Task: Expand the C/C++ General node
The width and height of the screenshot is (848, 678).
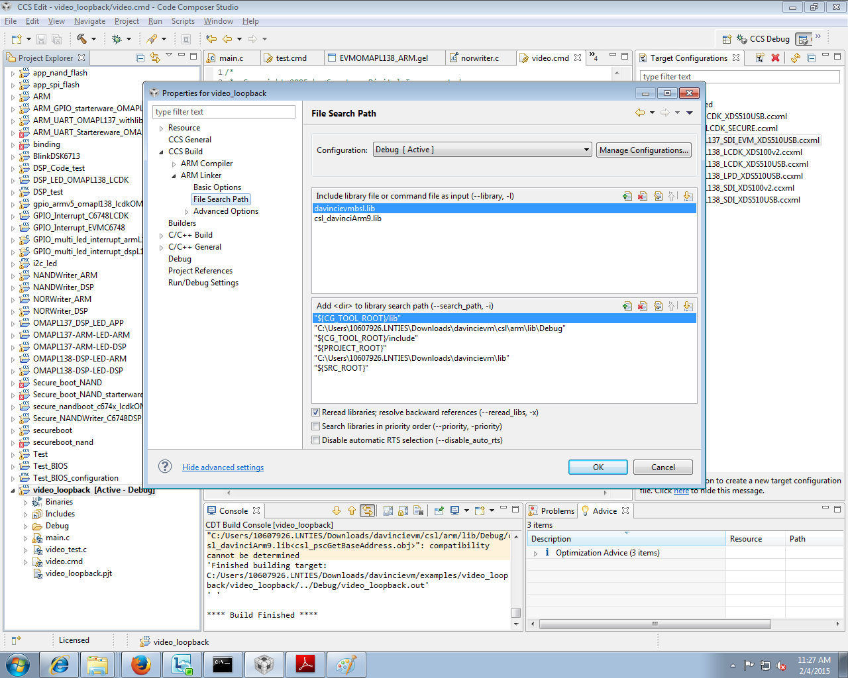Action: tap(161, 248)
